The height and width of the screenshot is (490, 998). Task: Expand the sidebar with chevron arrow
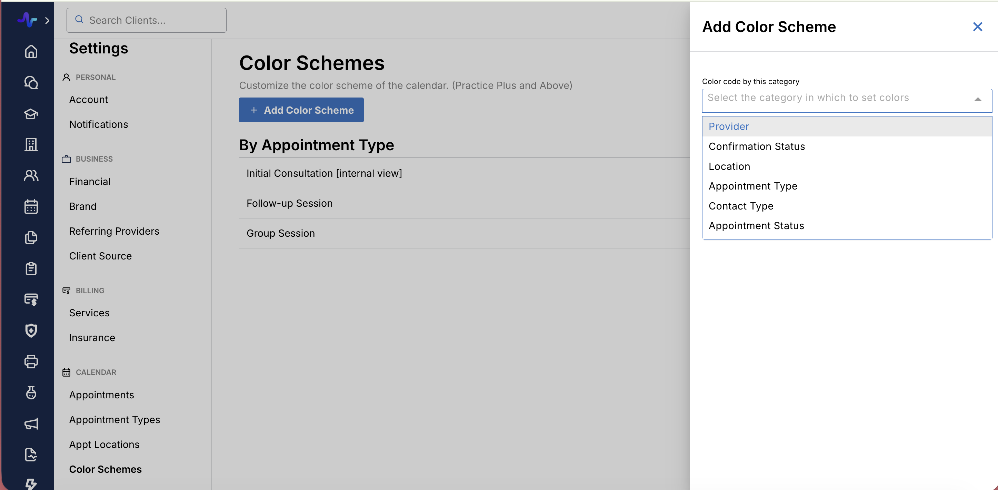[47, 20]
